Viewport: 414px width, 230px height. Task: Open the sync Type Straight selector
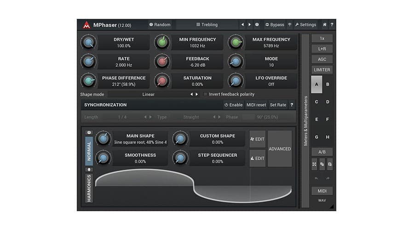(191, 117)
